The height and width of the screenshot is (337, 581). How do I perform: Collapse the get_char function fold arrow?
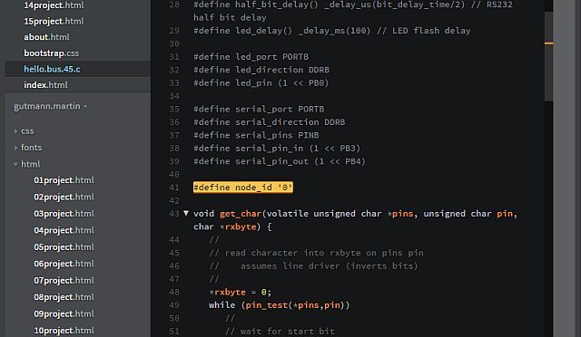186,213
